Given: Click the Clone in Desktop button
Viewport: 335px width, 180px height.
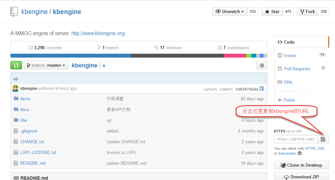Looking at the screenshot, I should [x=301, y=165].
